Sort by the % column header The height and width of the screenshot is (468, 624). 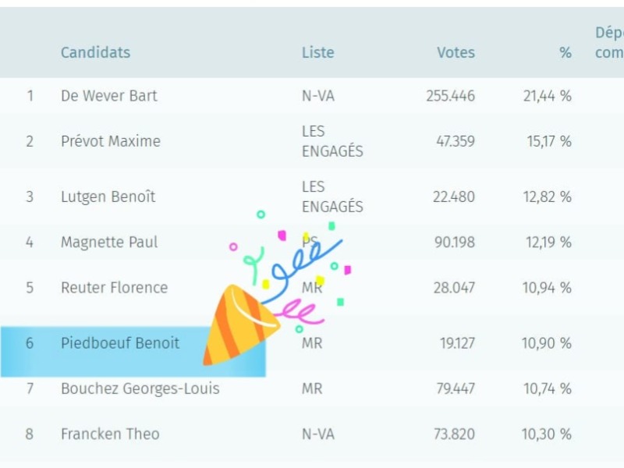(565, 52)
